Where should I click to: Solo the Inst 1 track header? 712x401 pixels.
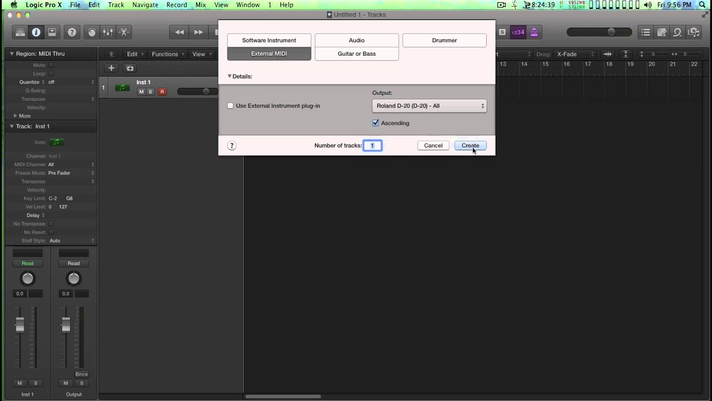pyautogui.click(x=150, y=92)
